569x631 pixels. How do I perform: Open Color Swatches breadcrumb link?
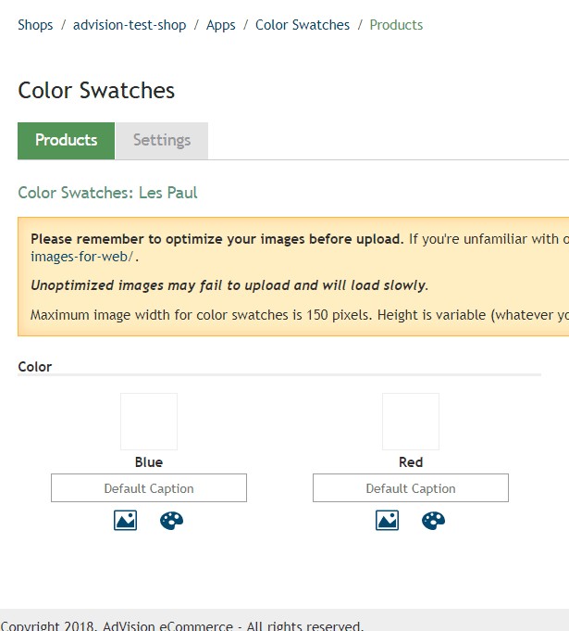[x=303, y=25]
